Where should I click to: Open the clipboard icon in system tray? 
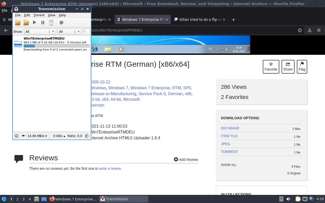coord(298,199)
